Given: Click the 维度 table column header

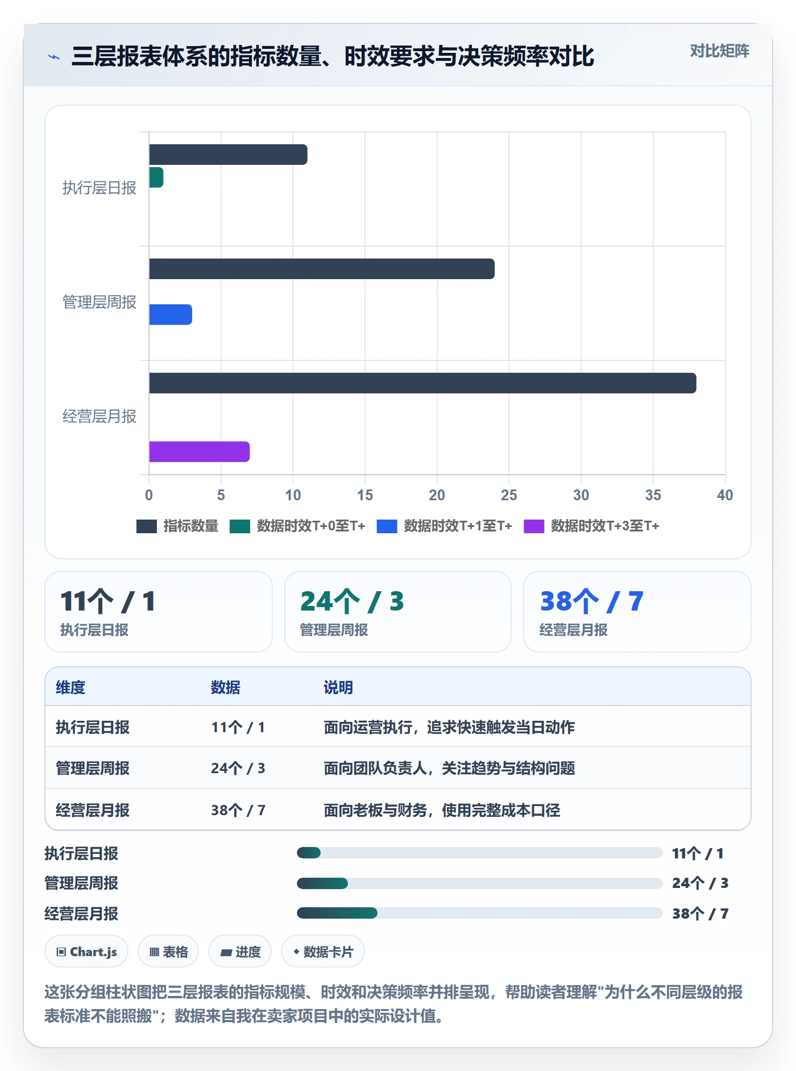Looking at the screenshot, I should tap(71, 687).
